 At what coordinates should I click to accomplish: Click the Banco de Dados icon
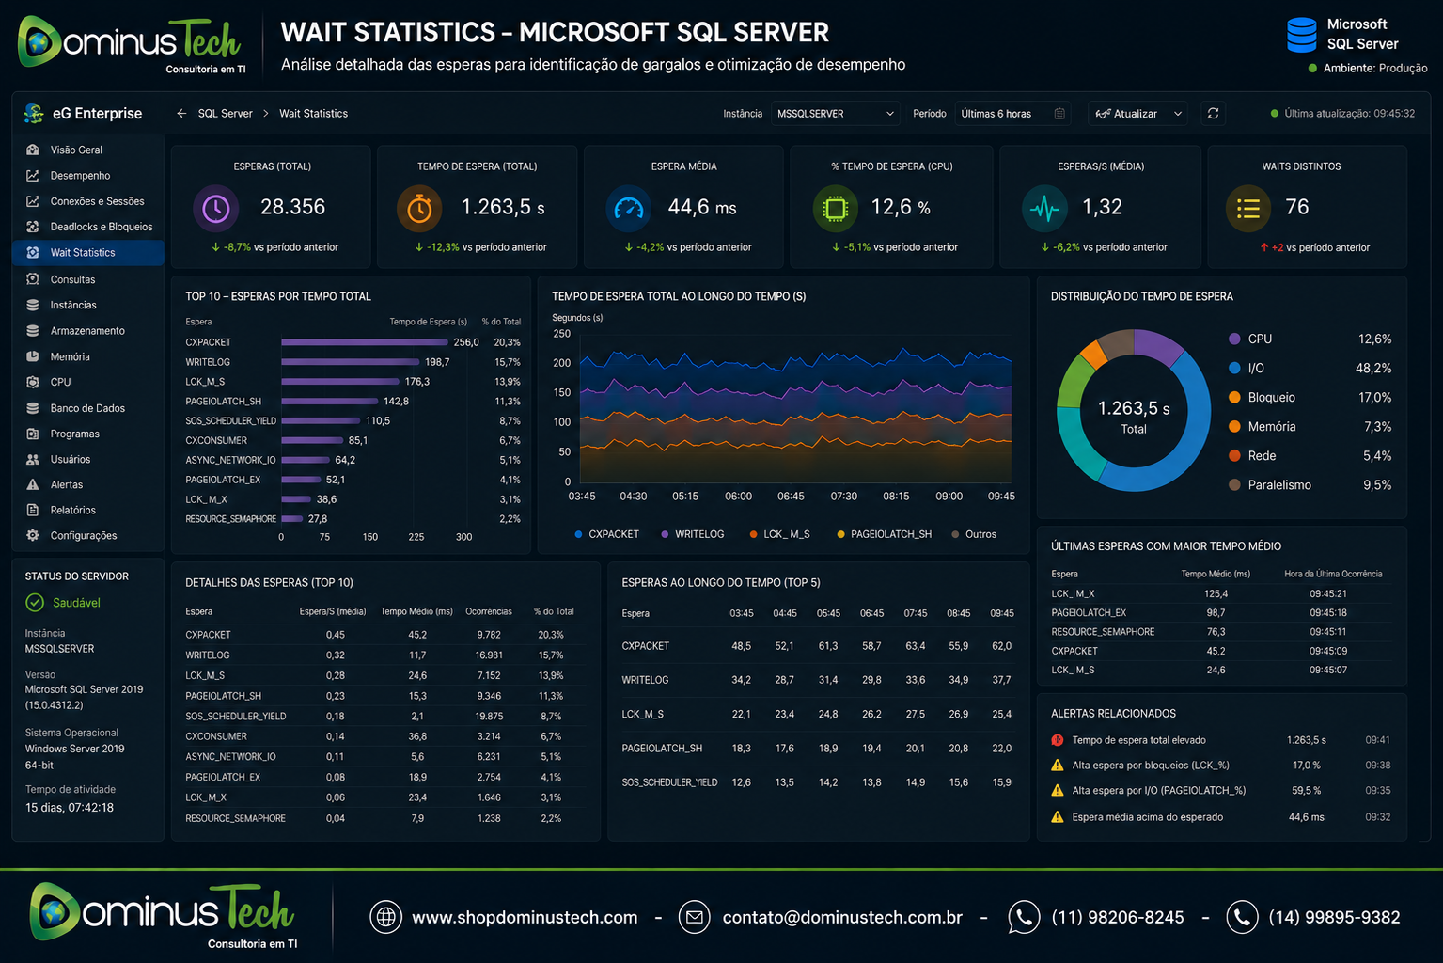click(x=33, y=408)
